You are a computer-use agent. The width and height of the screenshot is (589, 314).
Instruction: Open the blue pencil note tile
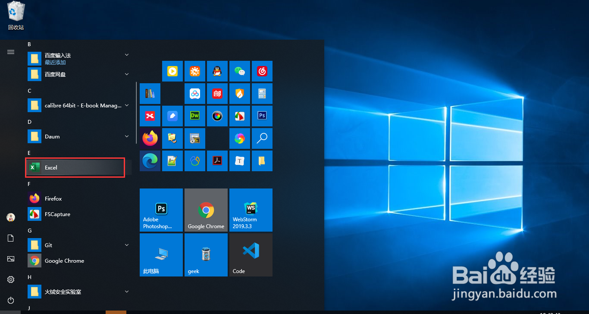coord(172,116)
